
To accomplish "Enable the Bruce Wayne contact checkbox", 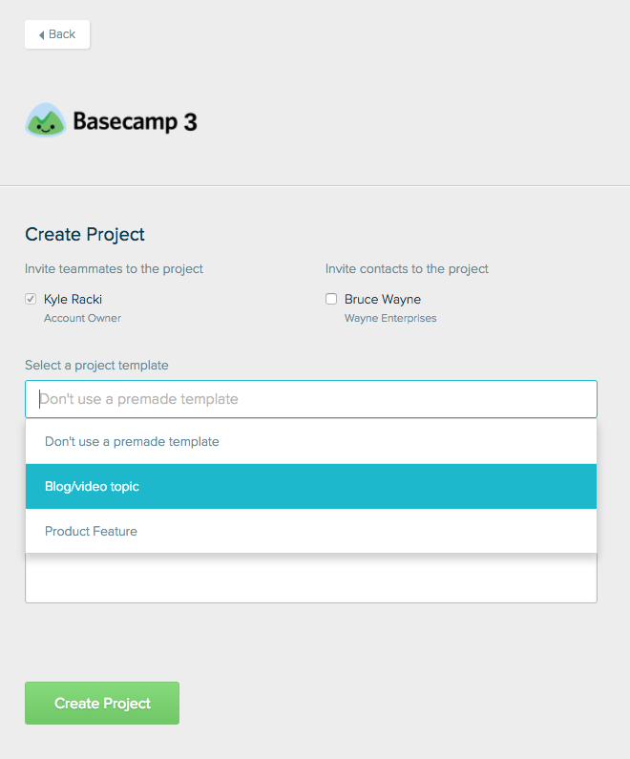I will click(331, 299).
